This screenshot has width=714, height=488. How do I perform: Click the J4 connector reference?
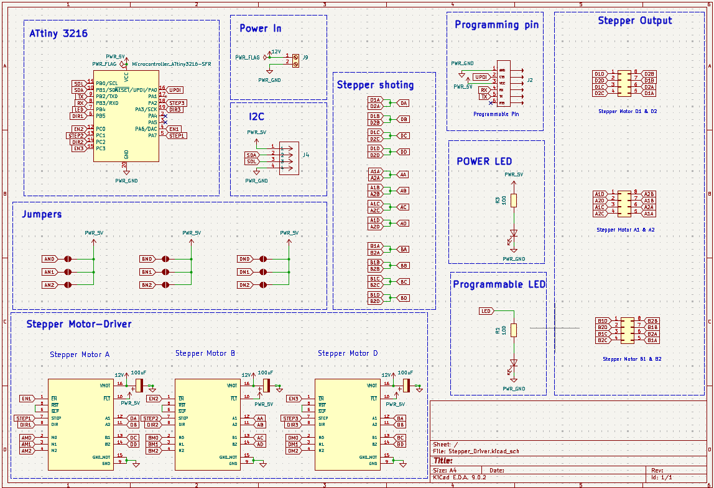coord(305,155)
